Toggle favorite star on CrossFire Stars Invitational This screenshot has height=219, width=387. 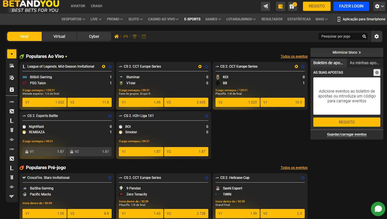[x=110, y=178]
